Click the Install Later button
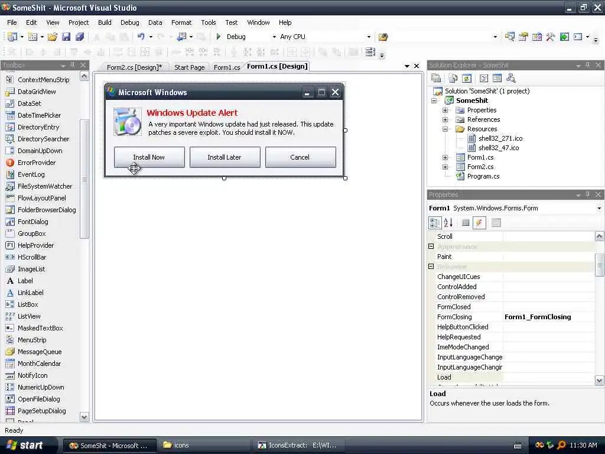Screen dimensions: 605x454 [x=225, y=157]
